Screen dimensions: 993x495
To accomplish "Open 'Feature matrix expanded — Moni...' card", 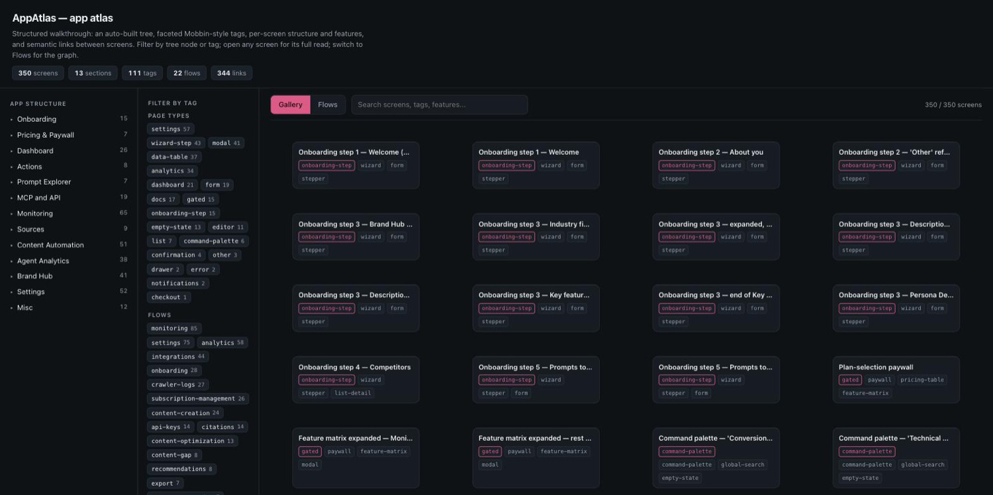I will [355, 458].
